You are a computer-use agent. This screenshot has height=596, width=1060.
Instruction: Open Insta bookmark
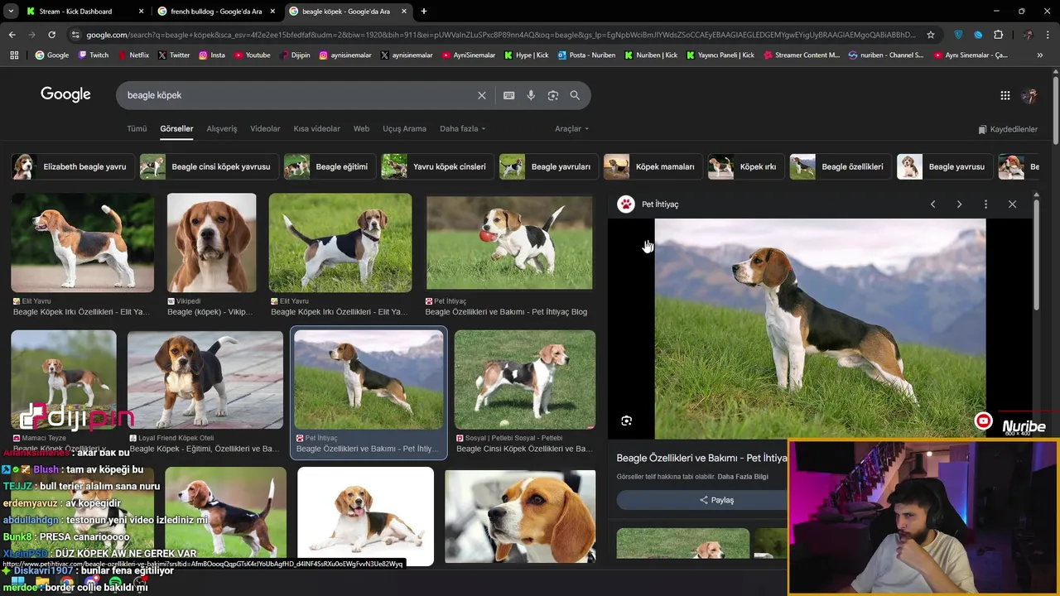coord(211,55)
